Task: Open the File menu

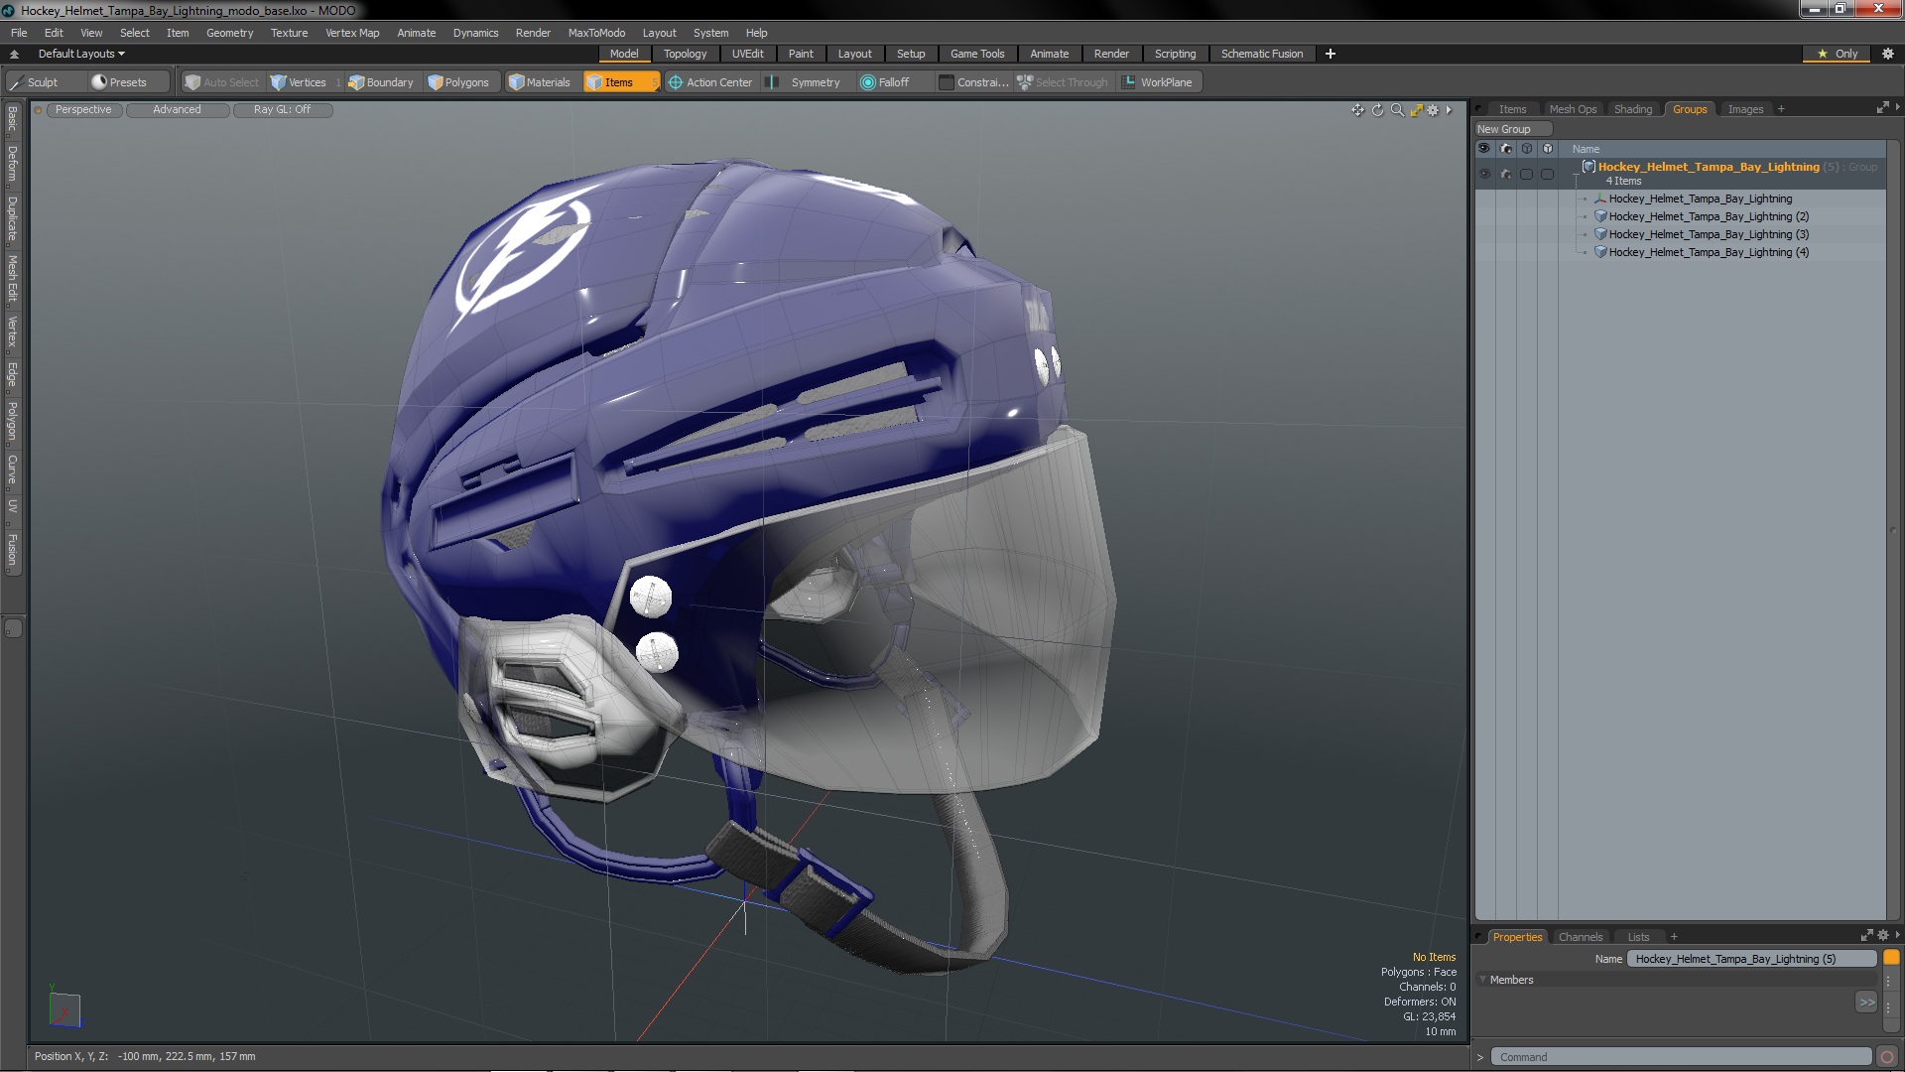Action: (x=19, y=33)
